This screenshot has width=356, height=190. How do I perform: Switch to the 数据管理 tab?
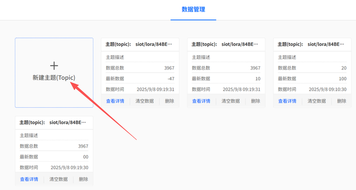click(x=193, y=9)
